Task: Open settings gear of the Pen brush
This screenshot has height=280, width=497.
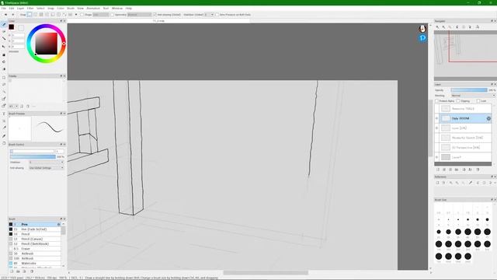Action: coord(58,225)
